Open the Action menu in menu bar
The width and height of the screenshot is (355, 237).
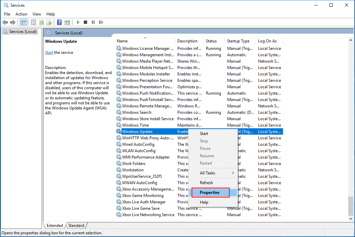coord(21,14)
